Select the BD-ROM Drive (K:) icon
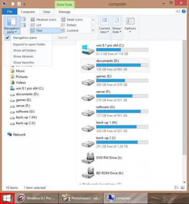The height and width of the screenshot is (204, 189). click(88, 173)
